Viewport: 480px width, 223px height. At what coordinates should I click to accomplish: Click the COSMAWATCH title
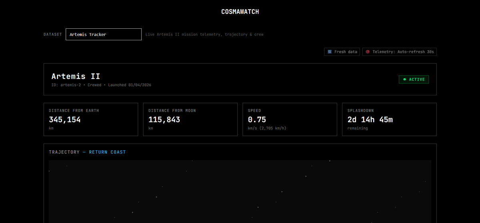coord(240,12)
